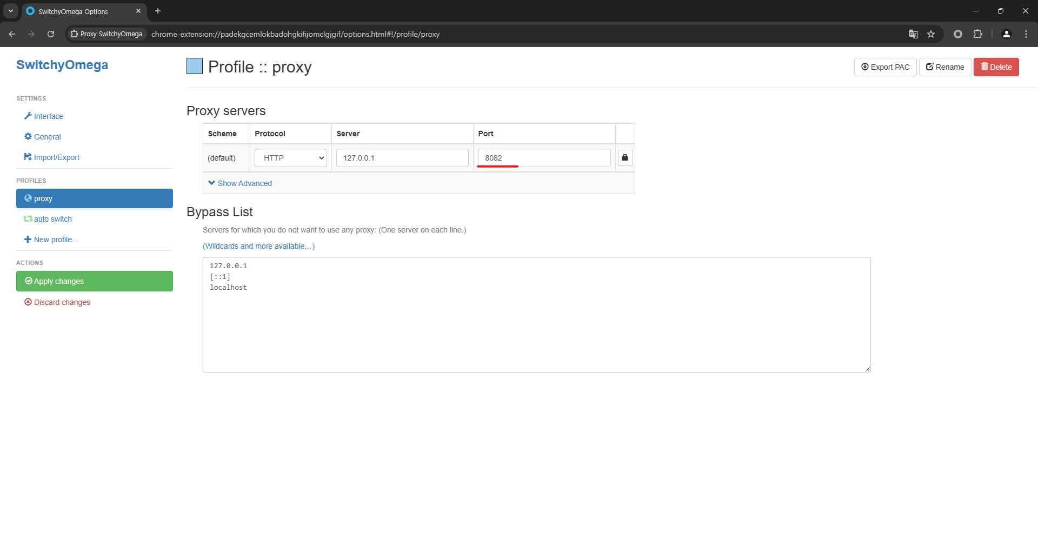Create a New profile
1038x558 pixels.
pos(51,240)
